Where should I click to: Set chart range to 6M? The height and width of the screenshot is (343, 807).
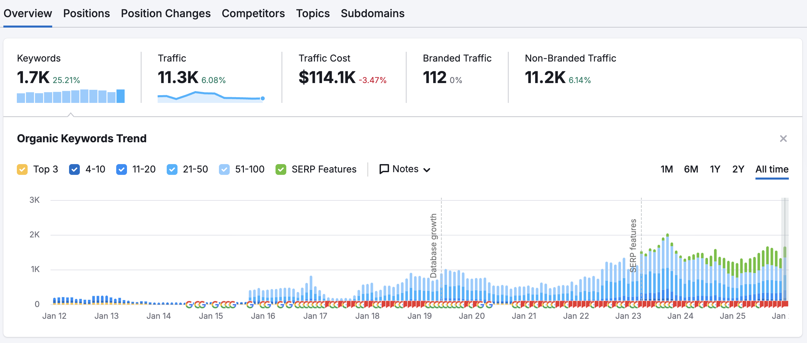691,169
